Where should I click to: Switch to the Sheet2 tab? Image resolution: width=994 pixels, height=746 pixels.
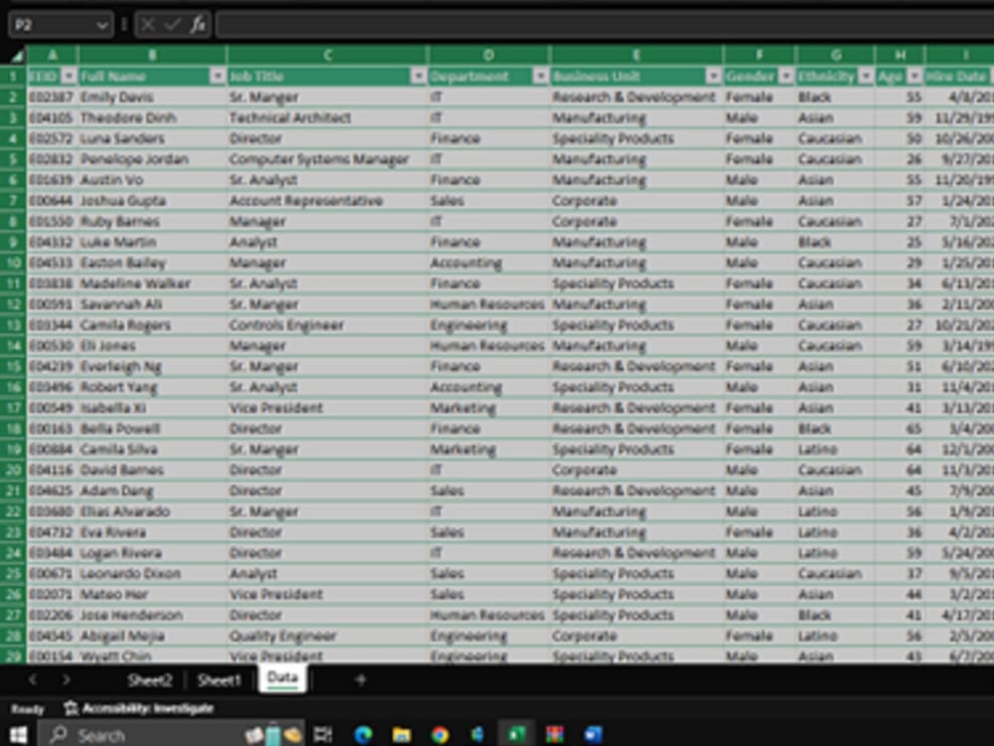click(150, 680)
